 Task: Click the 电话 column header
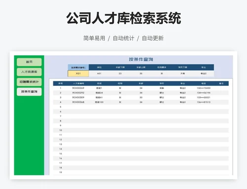204,83
